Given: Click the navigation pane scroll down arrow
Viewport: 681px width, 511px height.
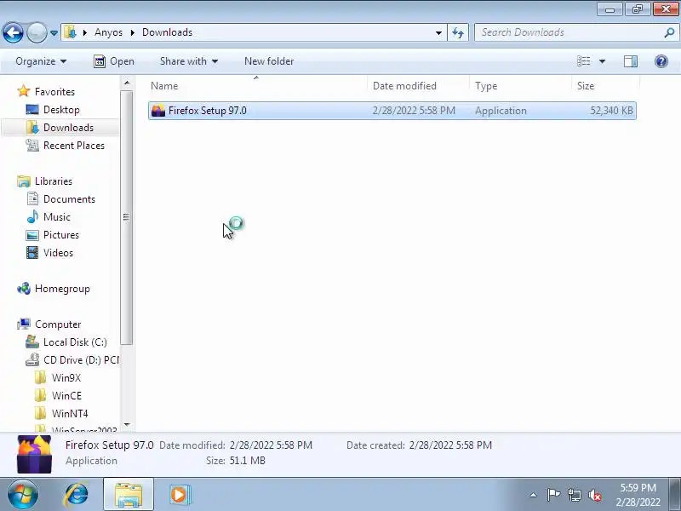Looking at the screenshot, I should [x=126, y=424].
